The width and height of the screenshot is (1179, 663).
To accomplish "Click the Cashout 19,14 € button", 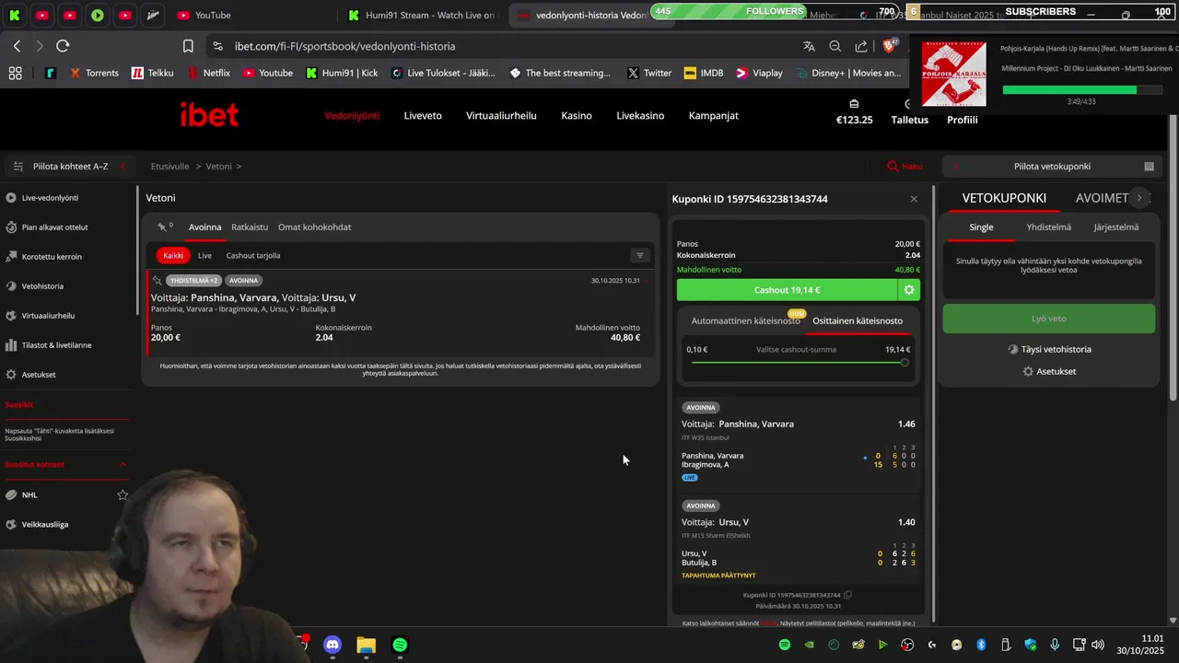I will coord(788,290).
